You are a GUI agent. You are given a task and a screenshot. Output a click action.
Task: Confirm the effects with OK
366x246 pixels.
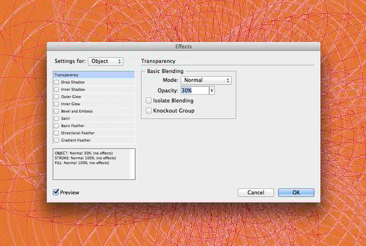point(296,192)
